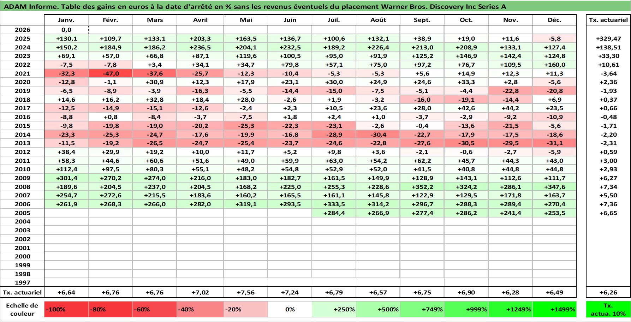This screenshot has height=322, width=631.
Task: Select the +1499% bright green swatch
Action: [554, 309]
